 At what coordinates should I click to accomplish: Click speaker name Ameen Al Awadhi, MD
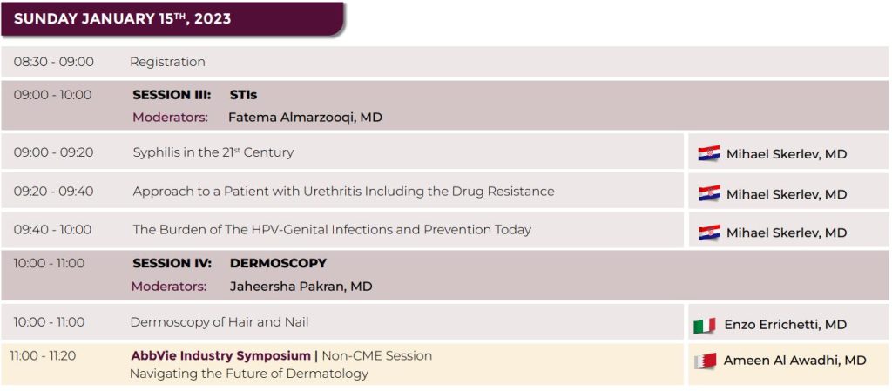tap(794, 361)
